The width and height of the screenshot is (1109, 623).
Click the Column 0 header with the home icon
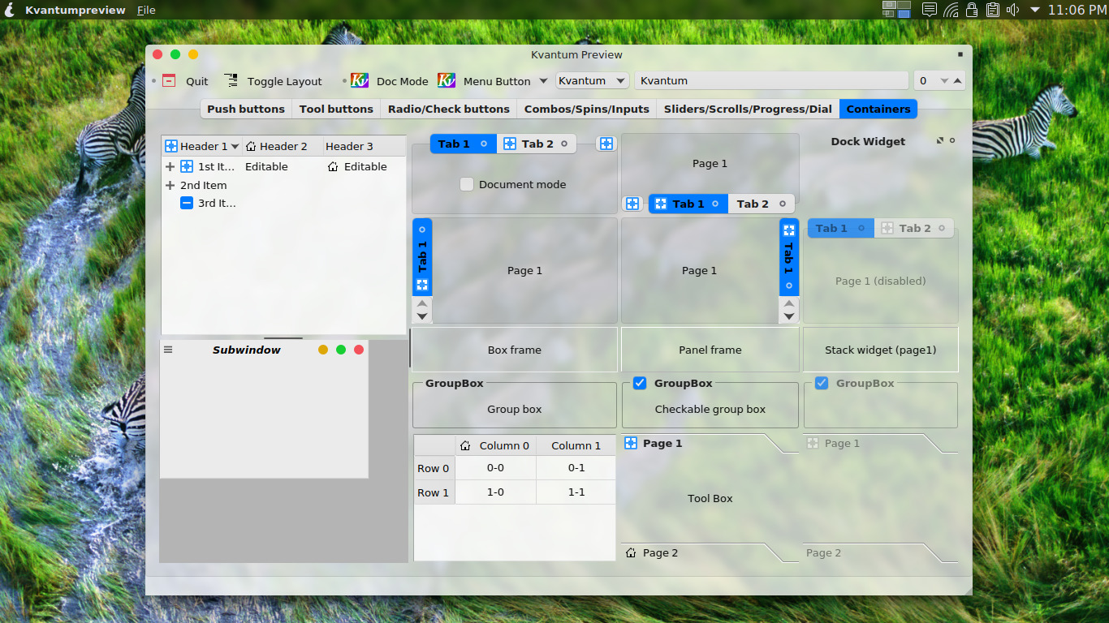point(495,445)
